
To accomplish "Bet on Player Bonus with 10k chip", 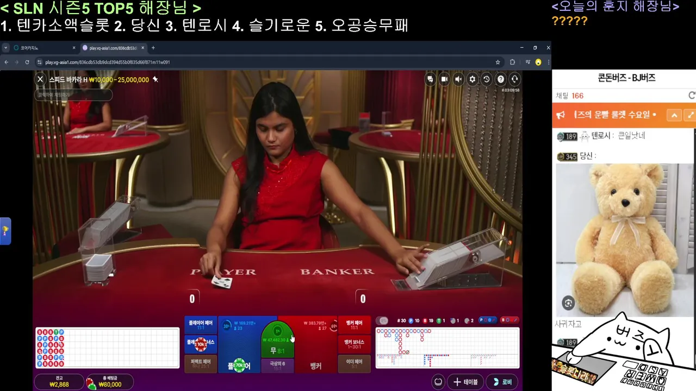I will point(201,343).
